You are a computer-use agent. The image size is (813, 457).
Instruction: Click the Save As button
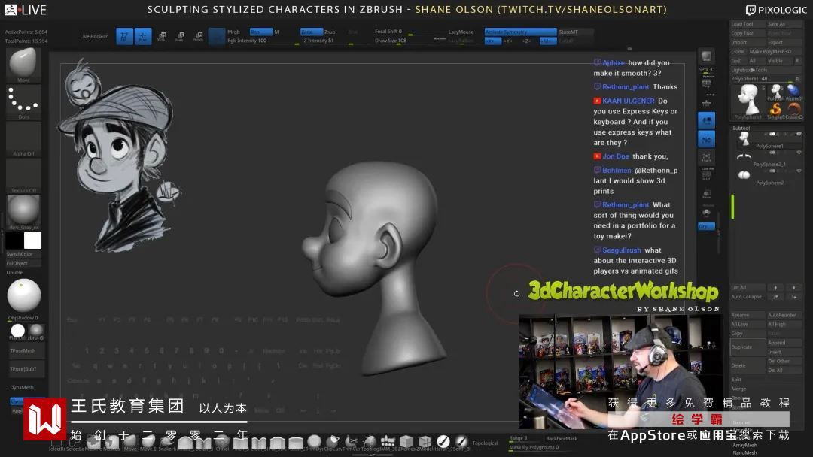(x=784, y=24)
